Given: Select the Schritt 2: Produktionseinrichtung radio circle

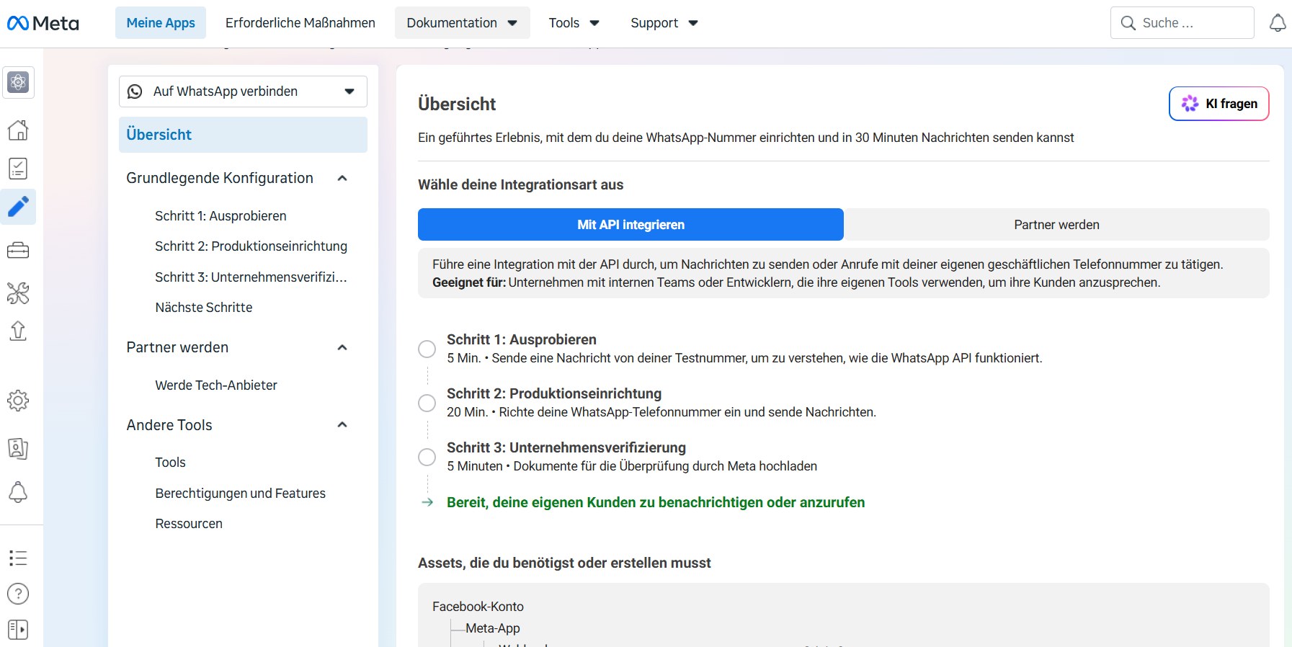Looking at the screenshot, I should (427, 403).
